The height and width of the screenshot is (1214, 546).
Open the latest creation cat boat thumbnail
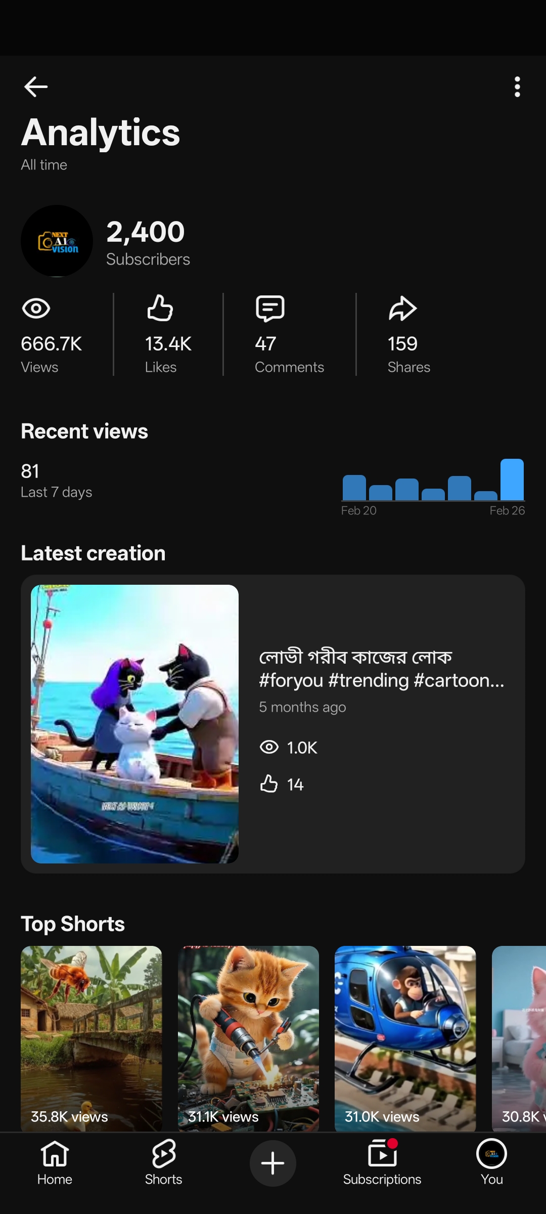click(x=134, y=724)
